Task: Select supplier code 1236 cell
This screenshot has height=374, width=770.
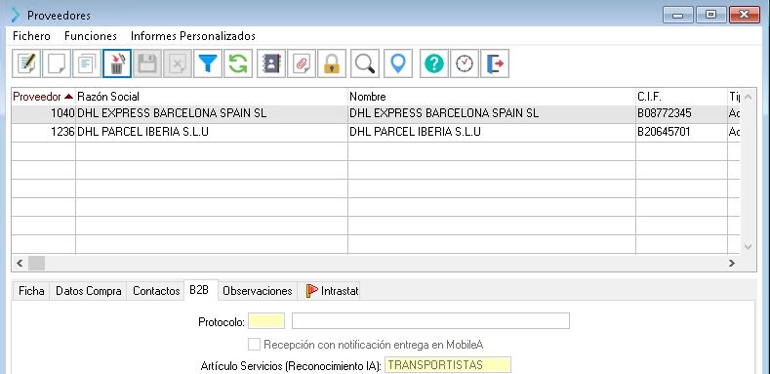Action: tap(43, 132)
